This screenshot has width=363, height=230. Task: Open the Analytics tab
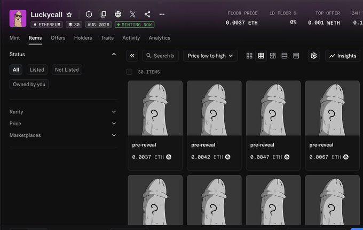[159, 38]
